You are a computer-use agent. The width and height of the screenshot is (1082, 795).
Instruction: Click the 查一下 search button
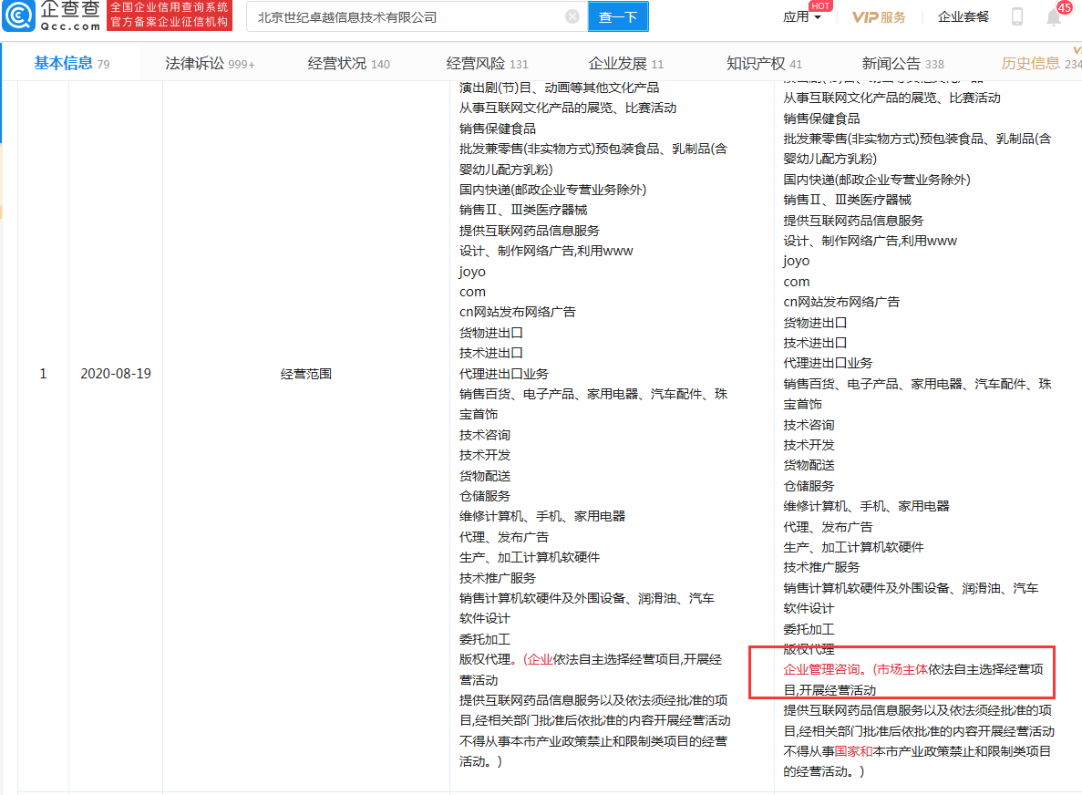click(x=618, y=16)
